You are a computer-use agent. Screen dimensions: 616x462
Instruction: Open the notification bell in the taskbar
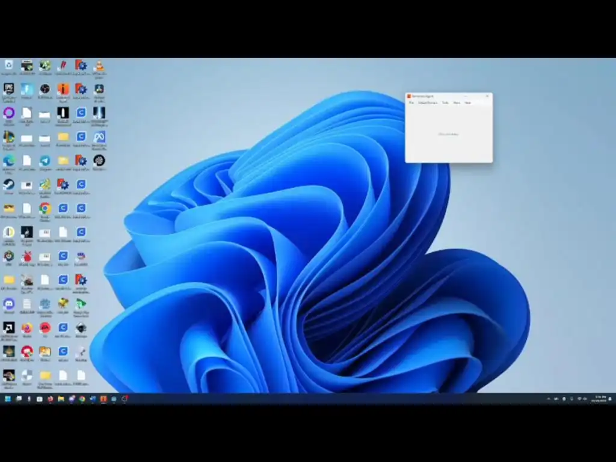610,399
